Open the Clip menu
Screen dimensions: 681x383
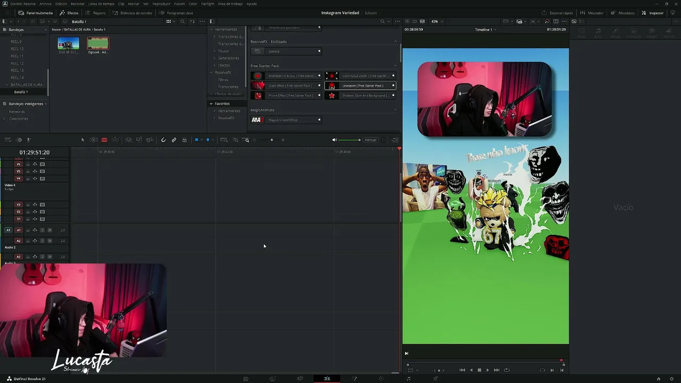pos(121,4)
